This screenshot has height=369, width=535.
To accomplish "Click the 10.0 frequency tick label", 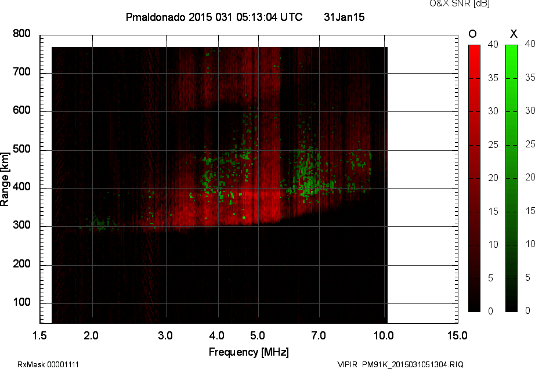I will 384,335.
